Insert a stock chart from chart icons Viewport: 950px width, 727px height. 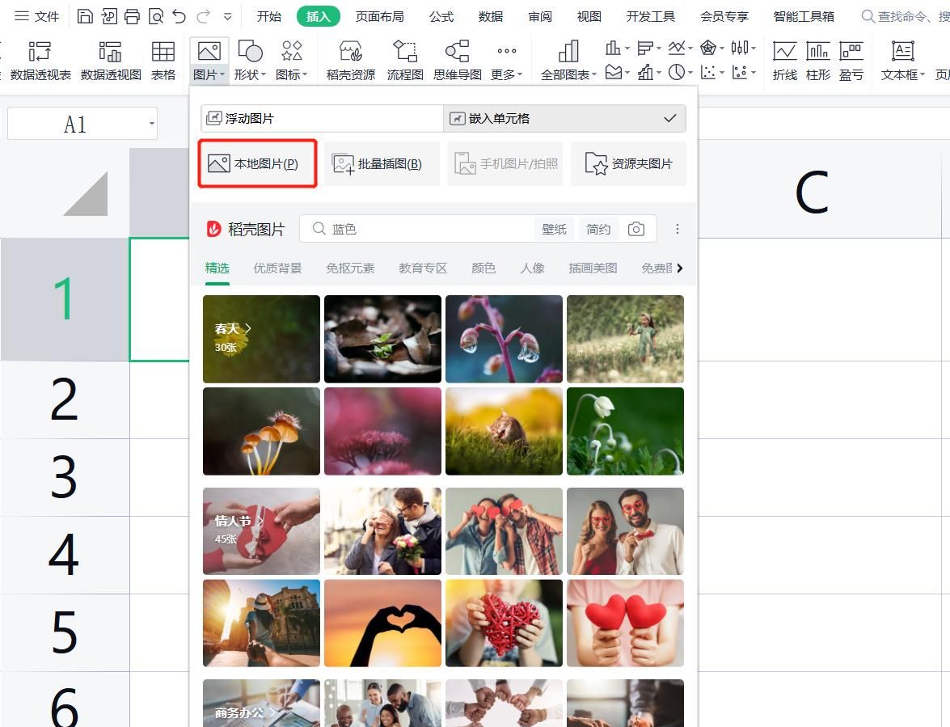click(x=743, y=48)
